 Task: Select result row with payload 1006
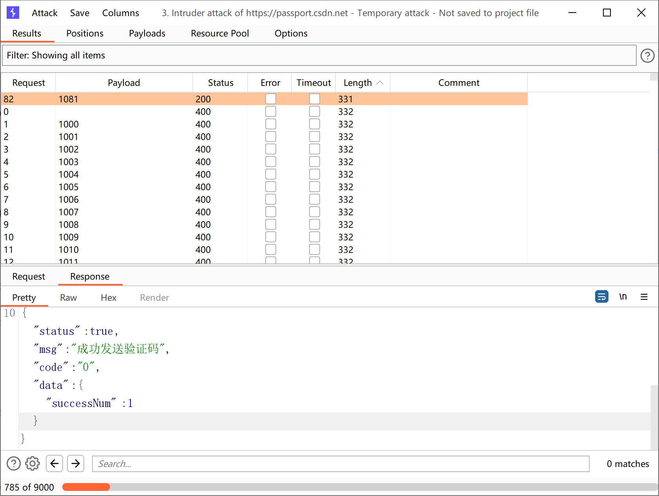(264, 199)
